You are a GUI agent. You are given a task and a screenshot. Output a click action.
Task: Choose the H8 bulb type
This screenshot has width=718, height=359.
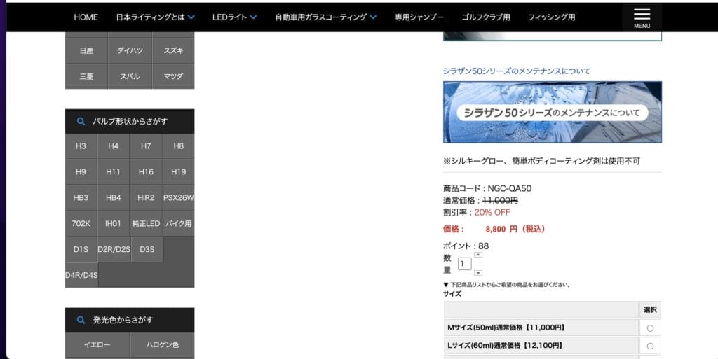[x=179, y=146]
